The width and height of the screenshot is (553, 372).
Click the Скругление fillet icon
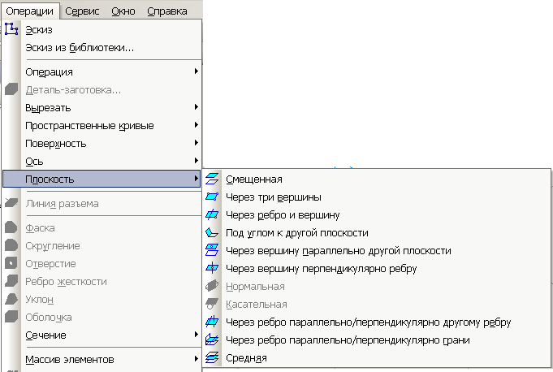[11, 245]
